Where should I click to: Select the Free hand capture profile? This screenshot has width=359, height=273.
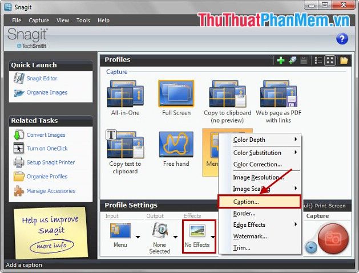point(176,149)
